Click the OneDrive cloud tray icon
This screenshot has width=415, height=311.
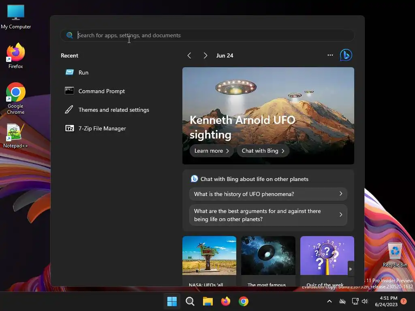342,301
